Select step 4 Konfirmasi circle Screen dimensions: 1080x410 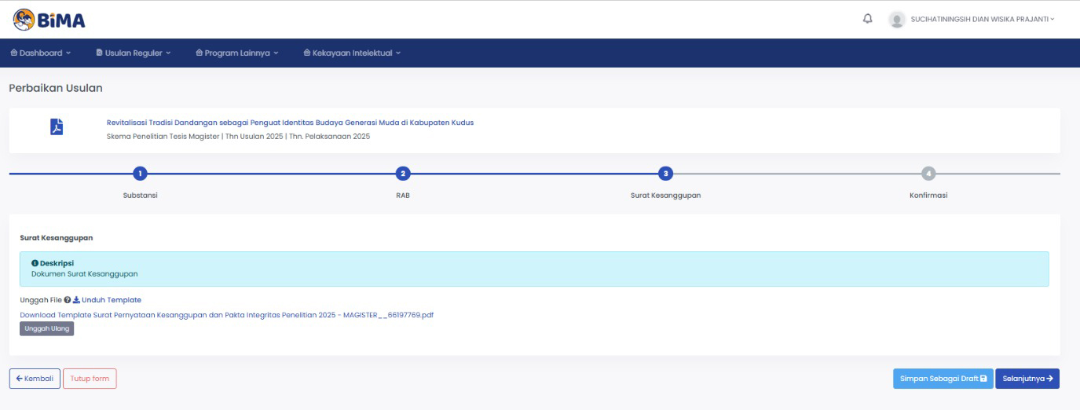pyautogui.click(x=928, y=174)
